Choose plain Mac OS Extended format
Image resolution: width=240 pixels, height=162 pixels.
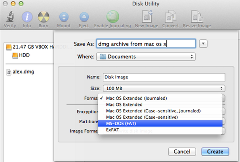pyautogui.click(x=160, y=105)
